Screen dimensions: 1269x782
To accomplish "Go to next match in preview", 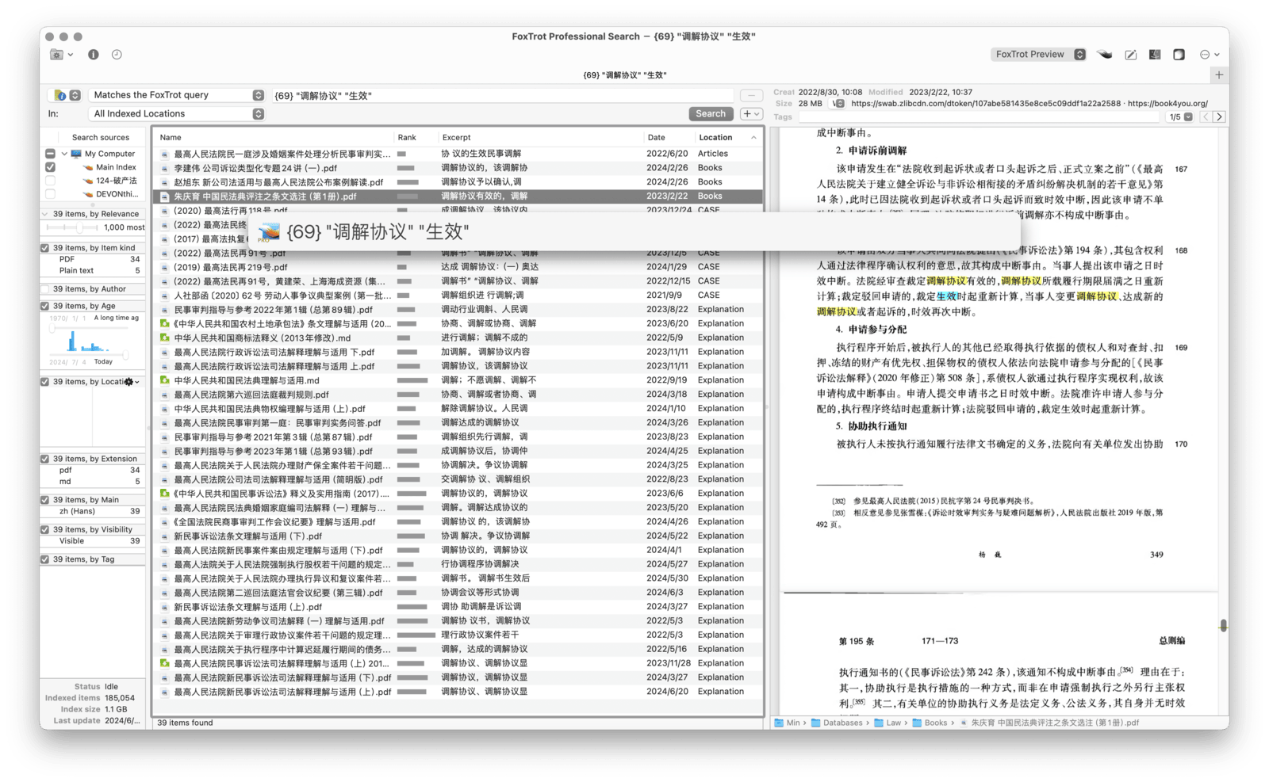I will pyautogui.click(x=1220, y=117).
